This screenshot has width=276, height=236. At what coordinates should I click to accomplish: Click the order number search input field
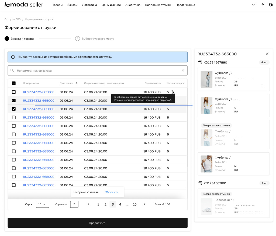point(97,71)
